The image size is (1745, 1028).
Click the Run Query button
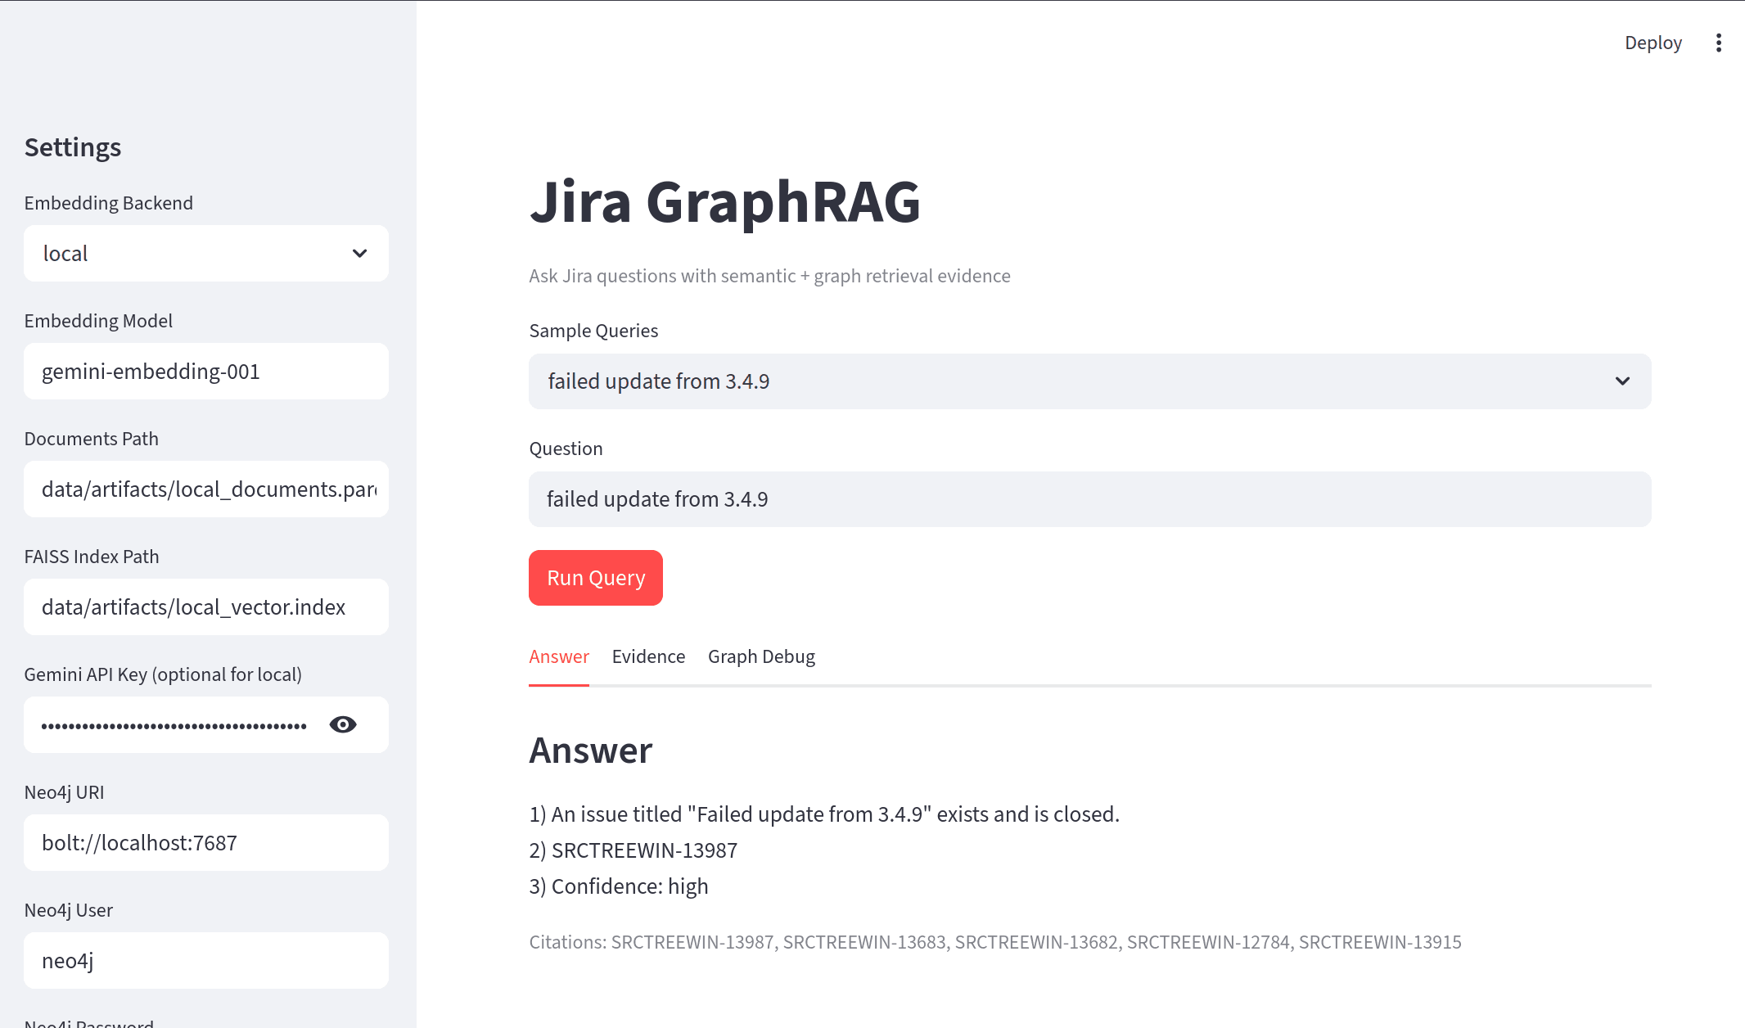(x=596, y=578)
